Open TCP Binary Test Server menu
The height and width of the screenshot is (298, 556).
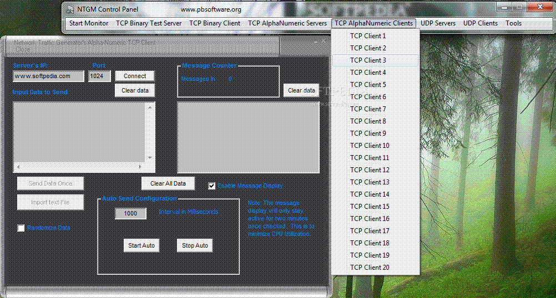pyautogui.click(x=149, y=23)
